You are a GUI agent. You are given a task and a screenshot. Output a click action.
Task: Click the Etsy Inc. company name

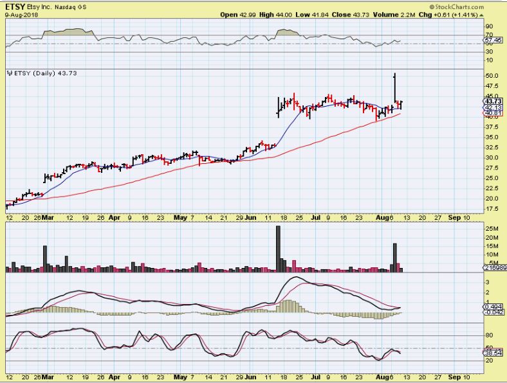click(39, 7)
